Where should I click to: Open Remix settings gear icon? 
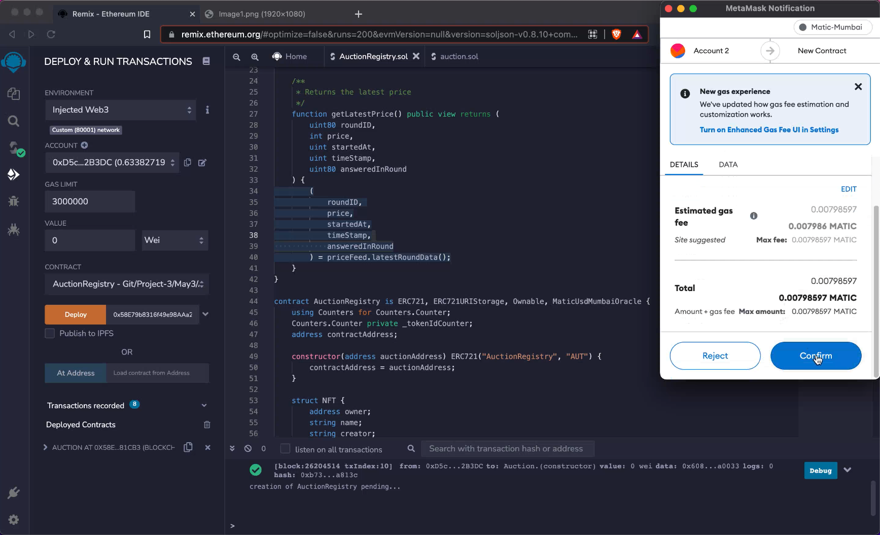(14, 520)
